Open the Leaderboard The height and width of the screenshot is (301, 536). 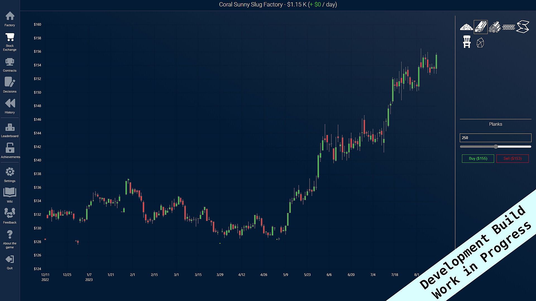[x=10, y=130]
